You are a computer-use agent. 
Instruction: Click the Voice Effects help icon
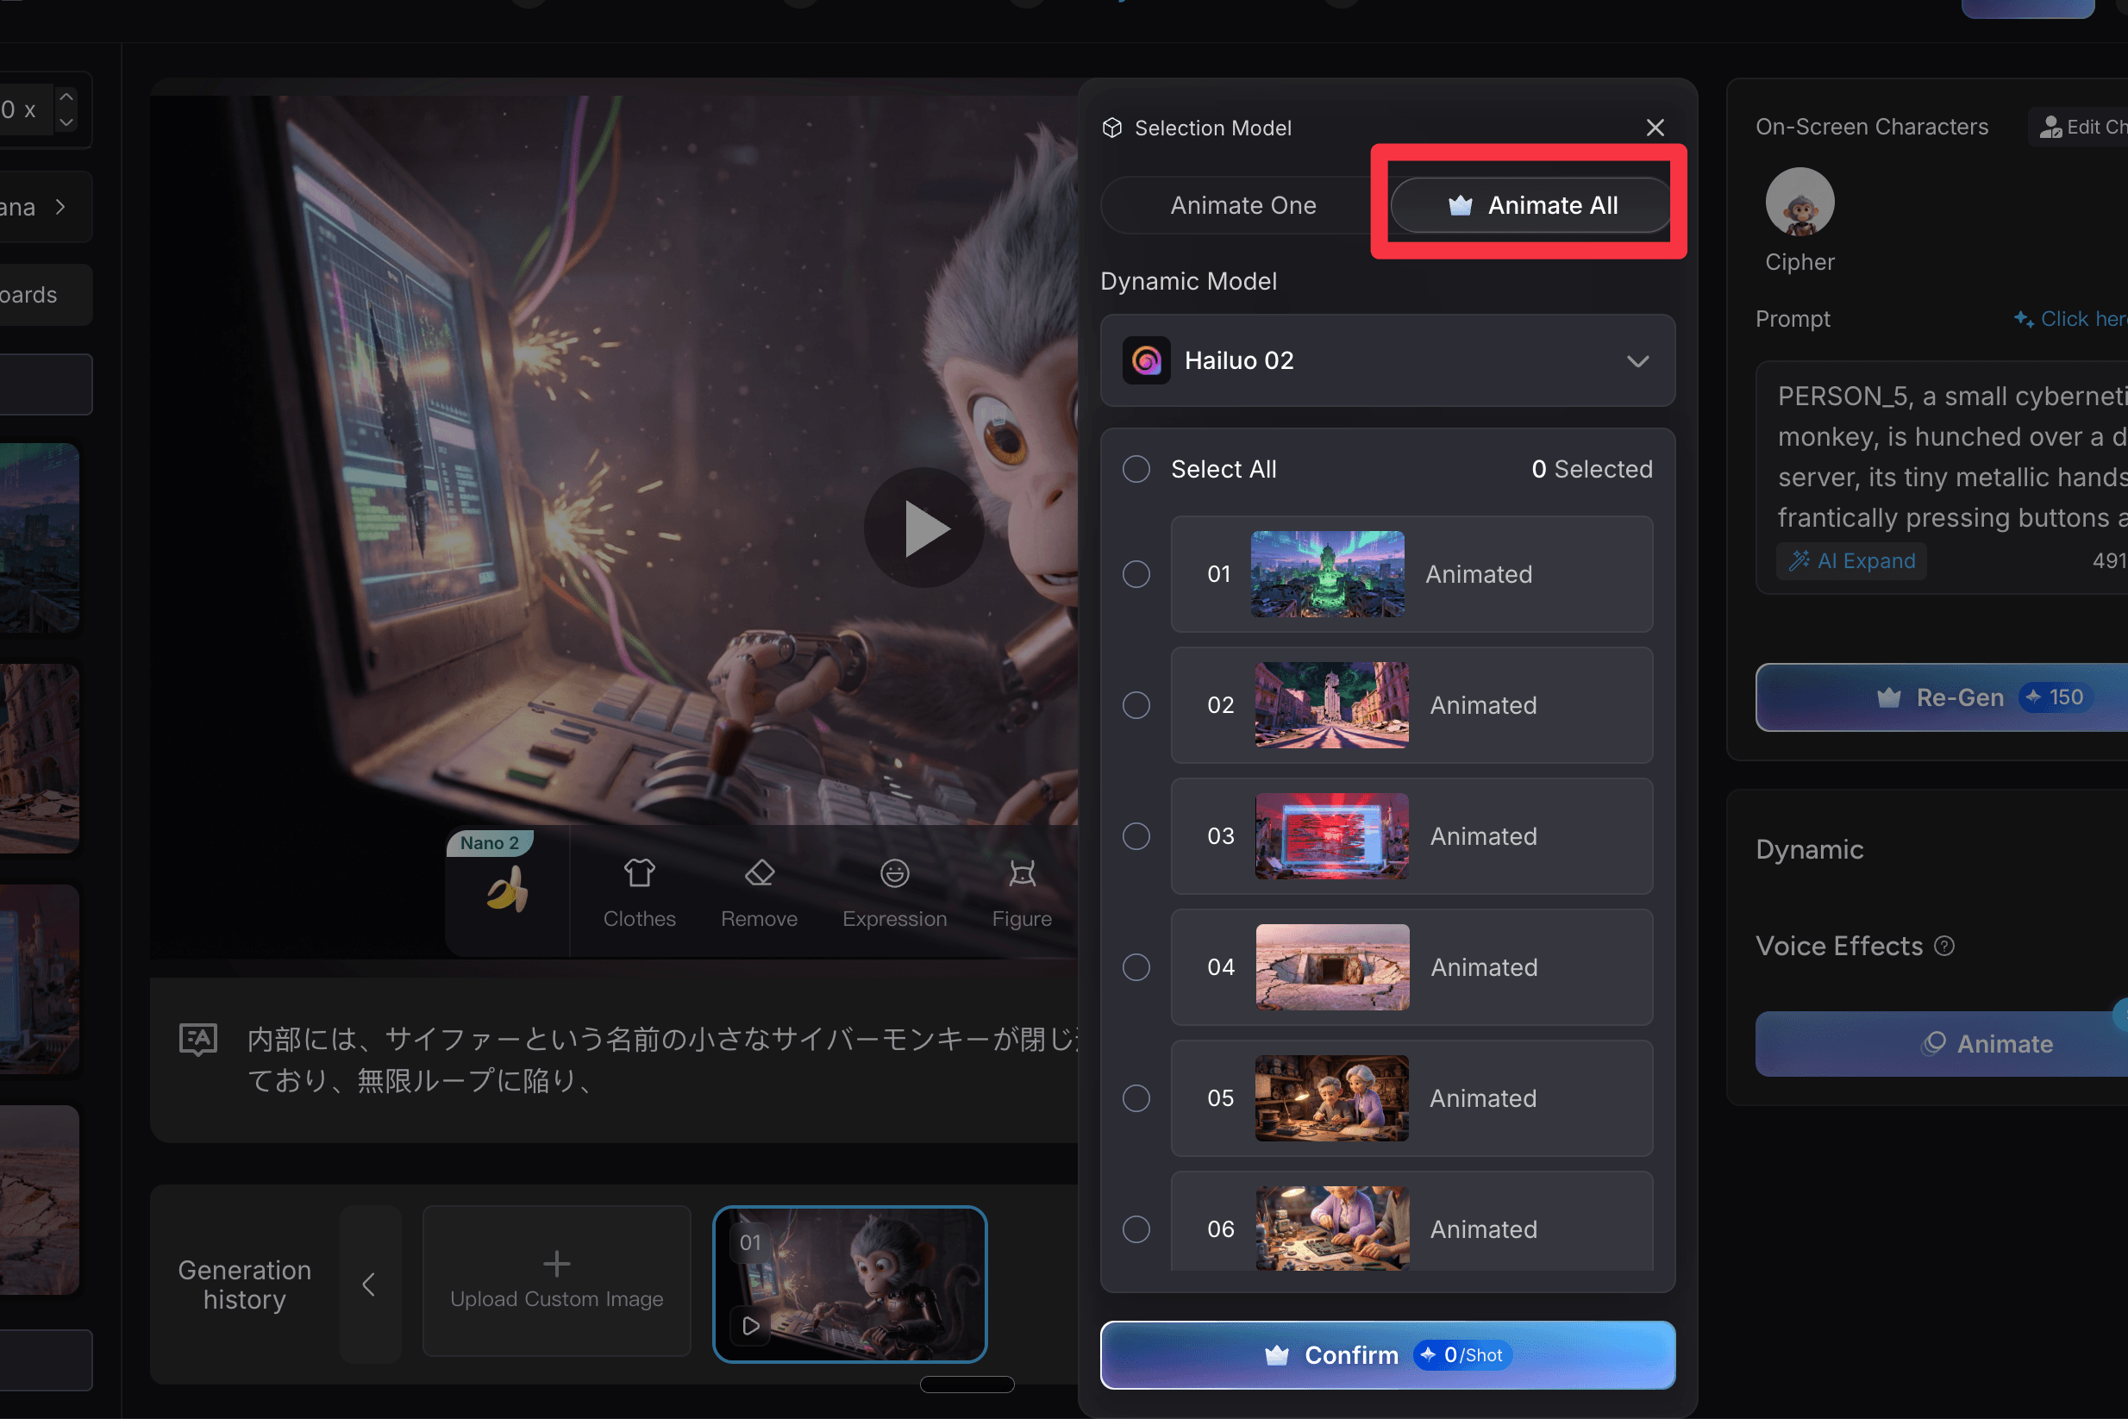1943,946
